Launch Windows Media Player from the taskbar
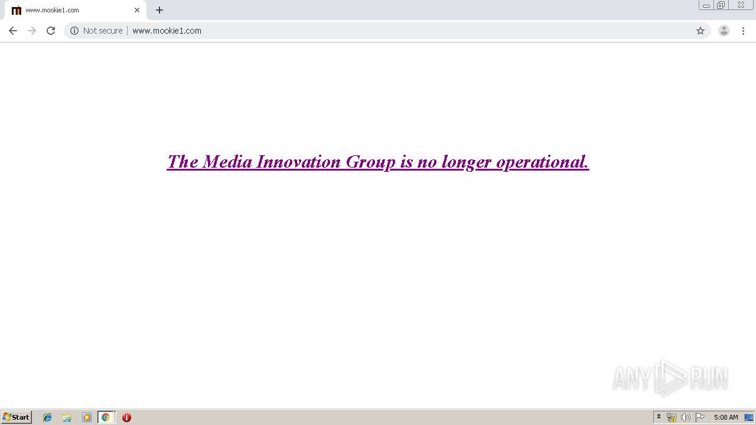The image size is (756, 425). [86, 417]
